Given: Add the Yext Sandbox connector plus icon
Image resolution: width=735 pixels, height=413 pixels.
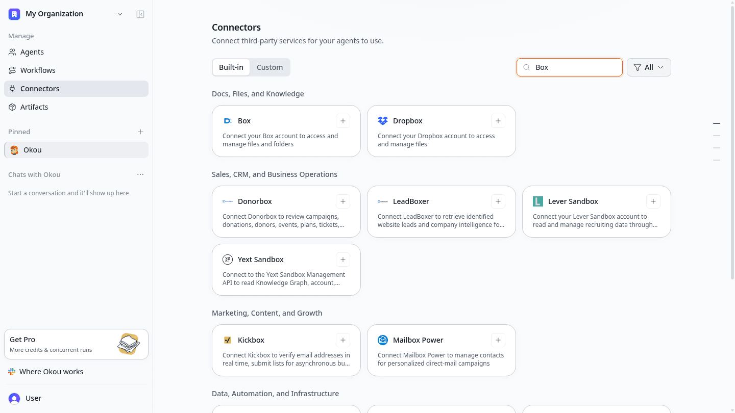Looking at the screenshot, I should coord(343,260).
